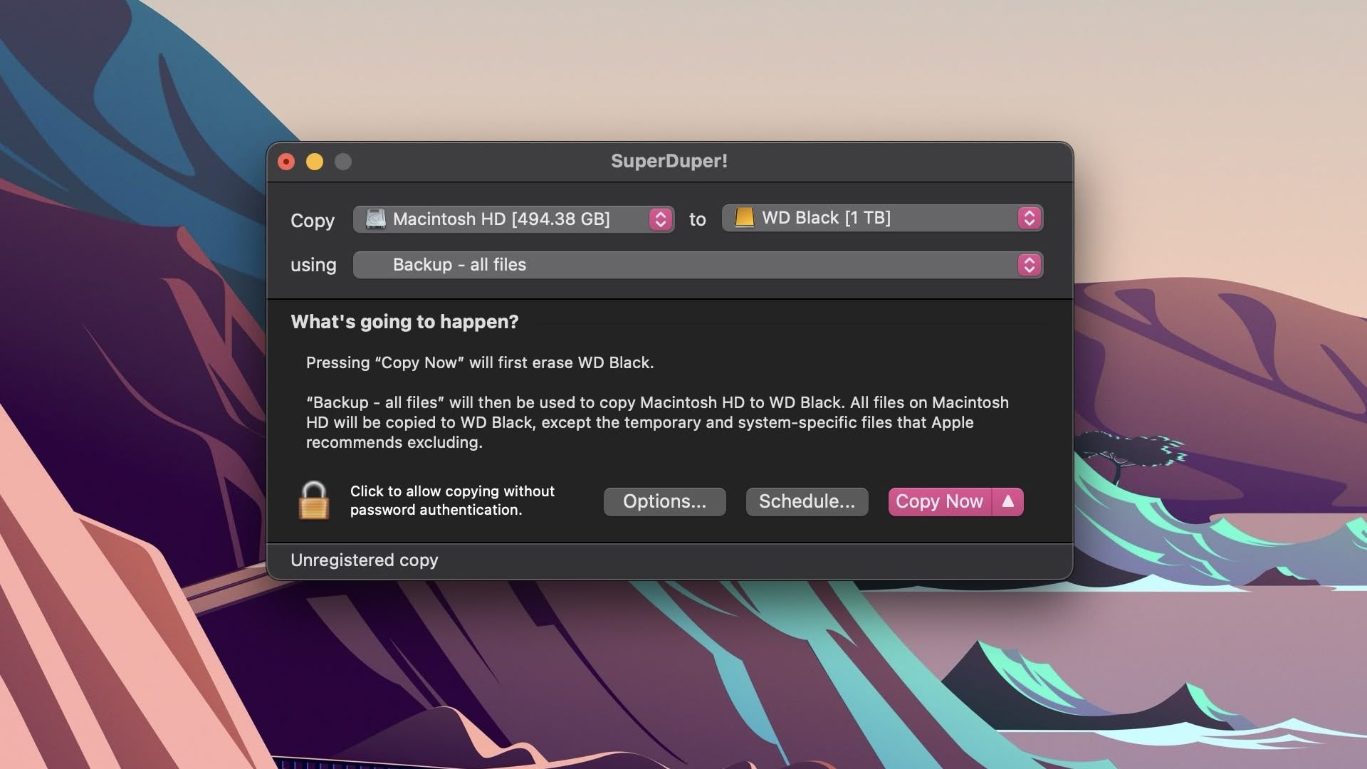Click the Schedule... button
The image size is (1367, 769).
tap(807, 501)
